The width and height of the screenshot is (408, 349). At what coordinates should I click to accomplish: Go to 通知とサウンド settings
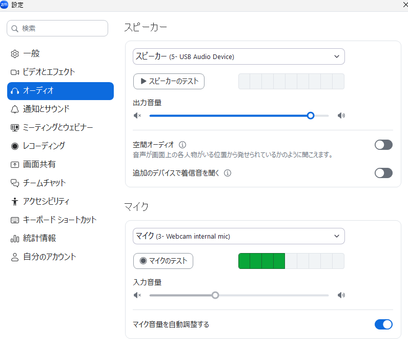coord(46,109)
